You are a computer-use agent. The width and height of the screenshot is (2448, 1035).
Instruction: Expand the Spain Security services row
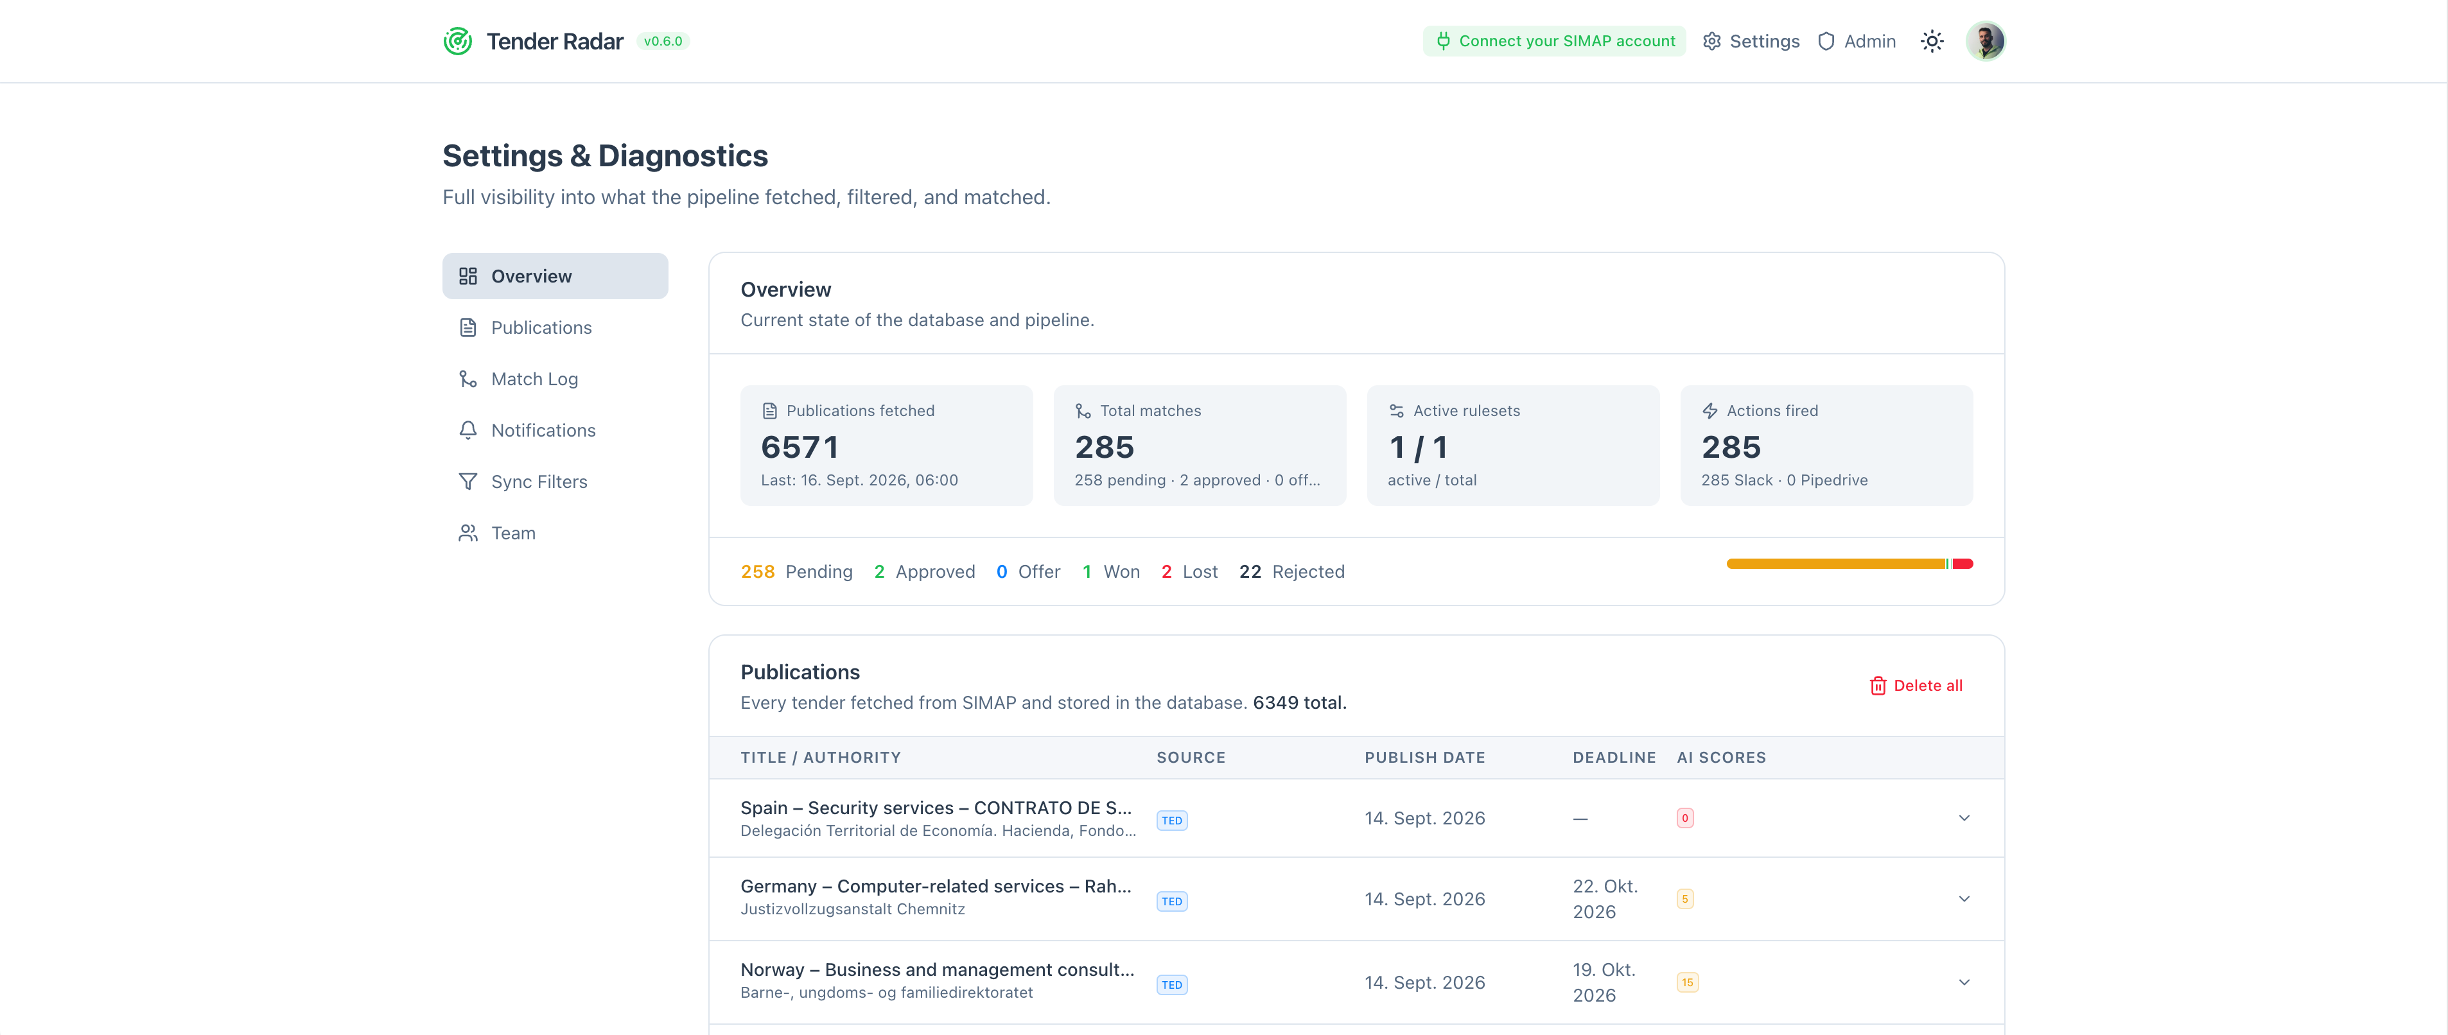(1964, 817)
